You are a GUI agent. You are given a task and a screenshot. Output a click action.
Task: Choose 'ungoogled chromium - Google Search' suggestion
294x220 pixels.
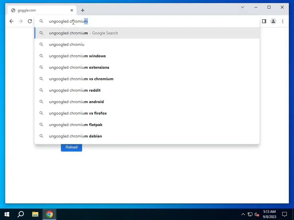click(147, 33)
